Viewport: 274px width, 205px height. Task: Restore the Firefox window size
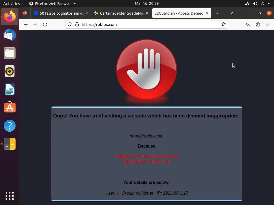click(x=260, y=13)
